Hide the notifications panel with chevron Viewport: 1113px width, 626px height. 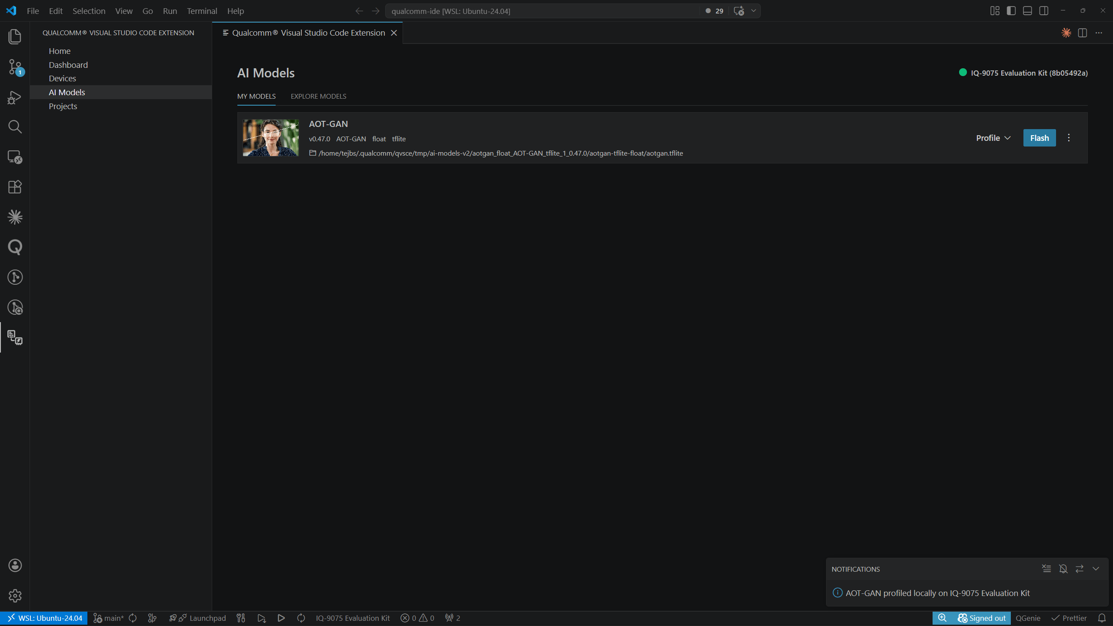pyautogui.click(x=1096, y=569)
